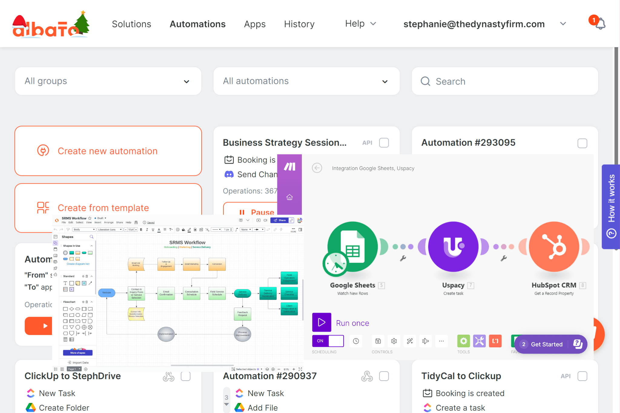This screenshot has width=620, height=413.
Task: Open the How it works side tab
Action: (611, 207)
